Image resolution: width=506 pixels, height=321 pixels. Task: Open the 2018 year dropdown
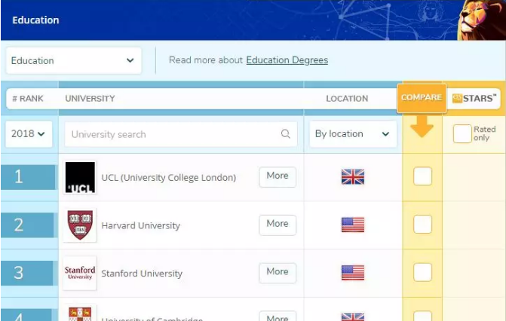pyautogui.click(x=29, y=134)
